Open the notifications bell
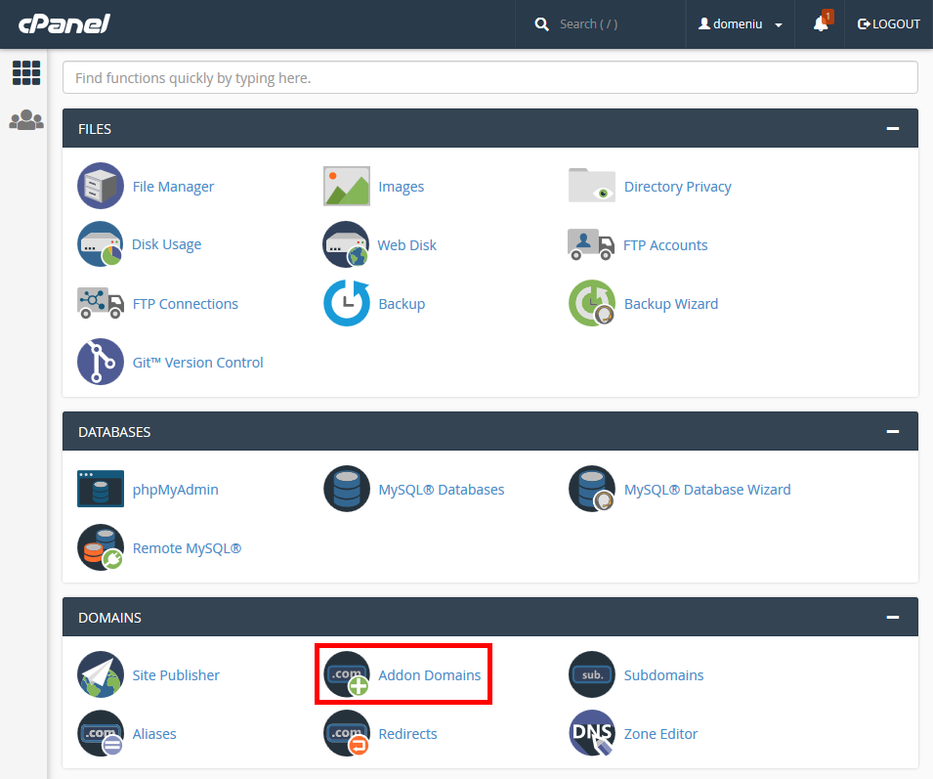 pos(821,23)
